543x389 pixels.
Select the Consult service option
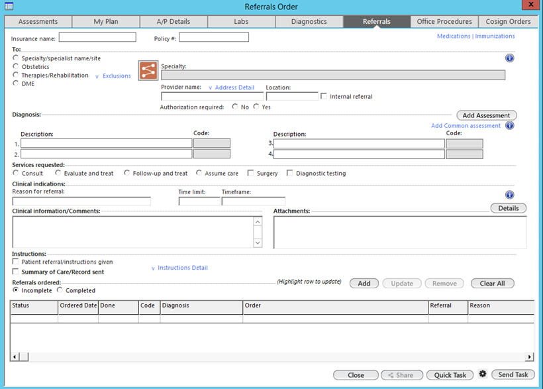coord(16,173)
